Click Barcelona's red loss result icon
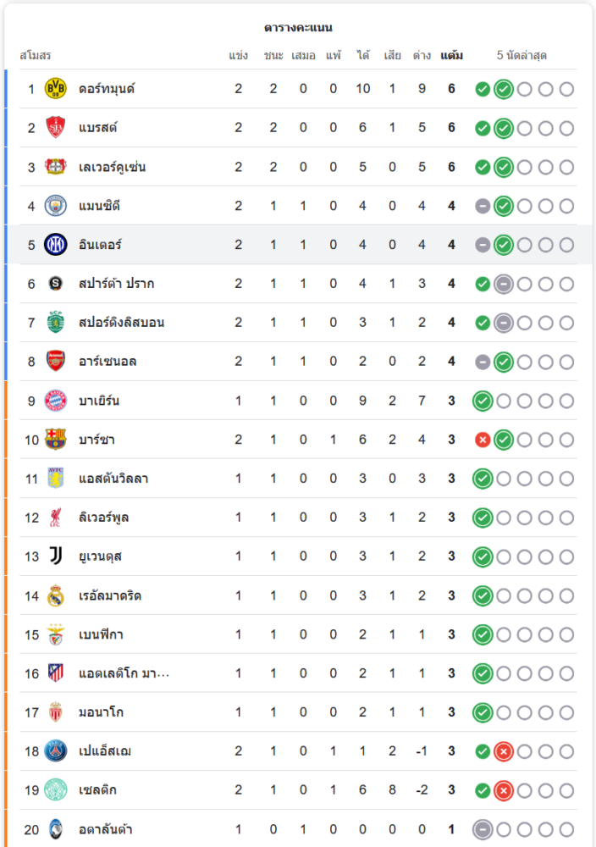The image size is (596, 847). tap(483, 440)
